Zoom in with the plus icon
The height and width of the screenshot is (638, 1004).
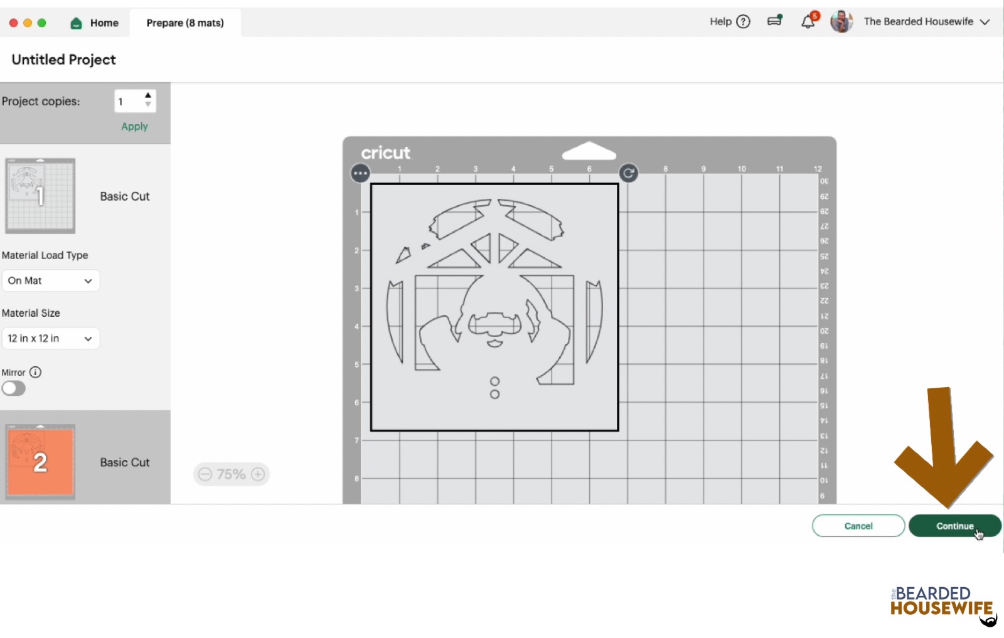click(258, 474)
